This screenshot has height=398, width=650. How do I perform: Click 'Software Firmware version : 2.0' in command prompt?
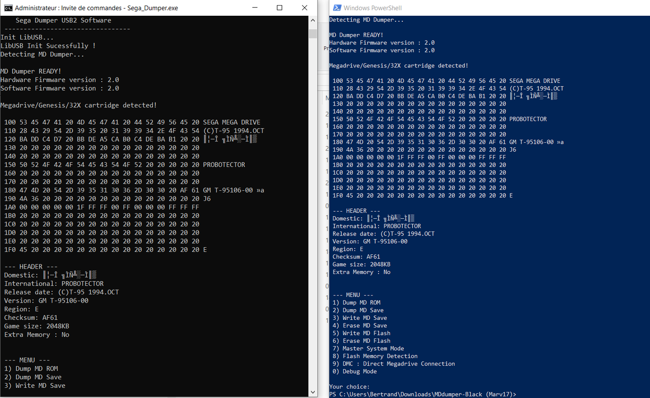point(60,88)
